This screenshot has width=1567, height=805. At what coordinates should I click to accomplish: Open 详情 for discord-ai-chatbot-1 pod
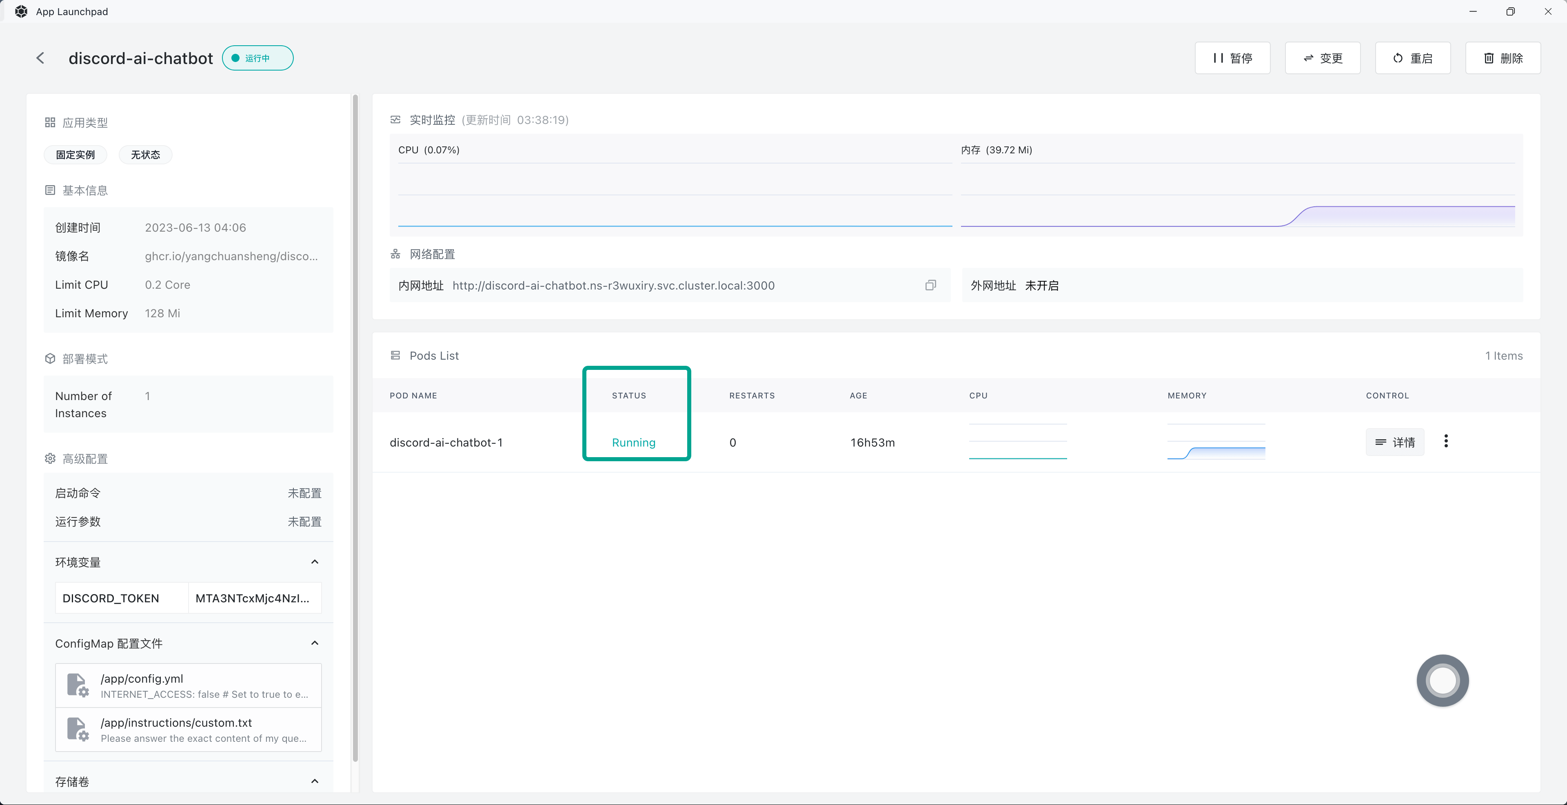click(1395, 442)
